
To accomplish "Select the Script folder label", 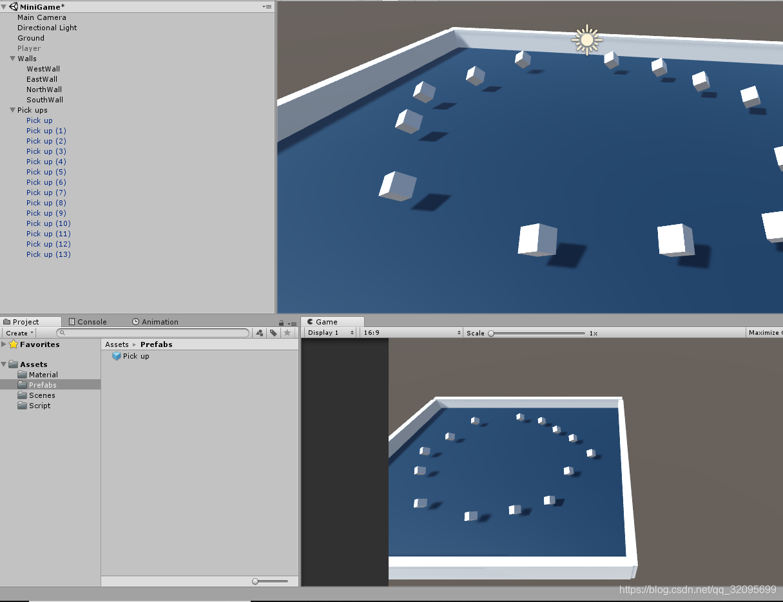I will coord(40,406).
